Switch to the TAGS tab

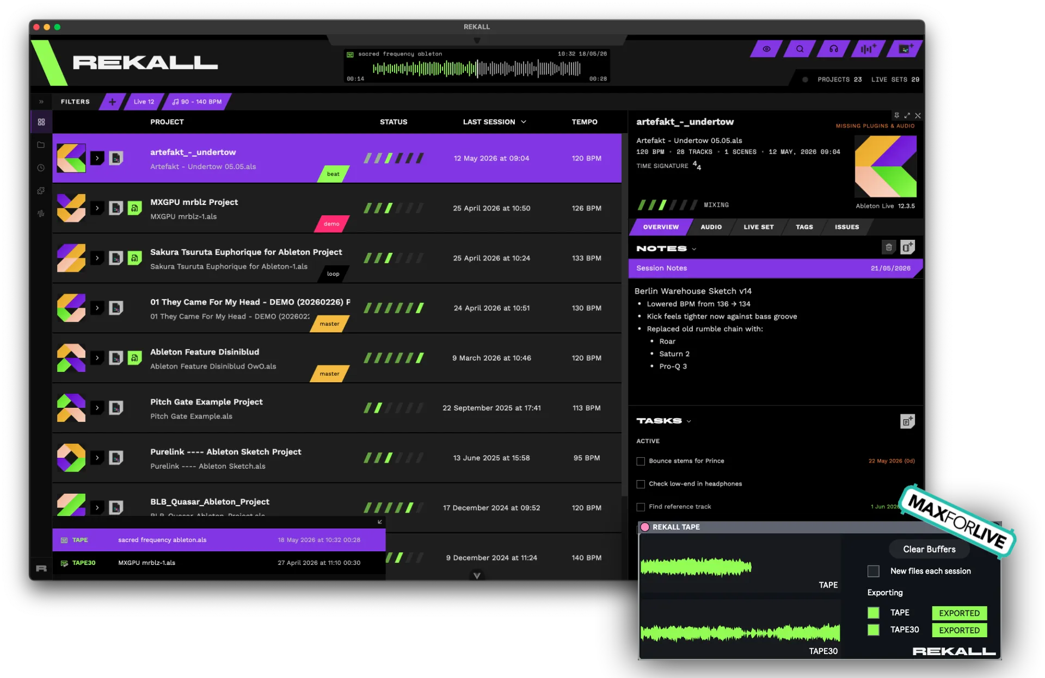click(x=804, y=227)
